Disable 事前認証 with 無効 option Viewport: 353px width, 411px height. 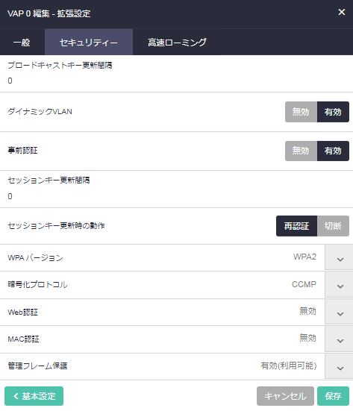pos(301,151)
